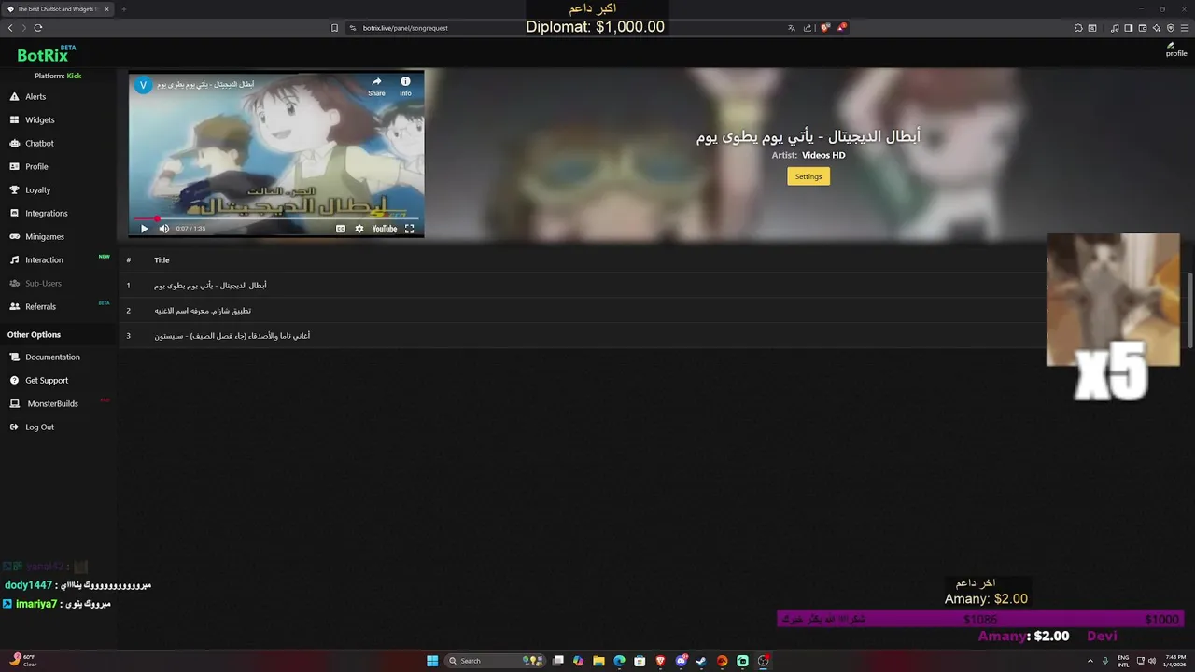Viewport: 1195px width, 672px height.
Task: Open the Brave Rewards icon
Action: pos(841,27)
